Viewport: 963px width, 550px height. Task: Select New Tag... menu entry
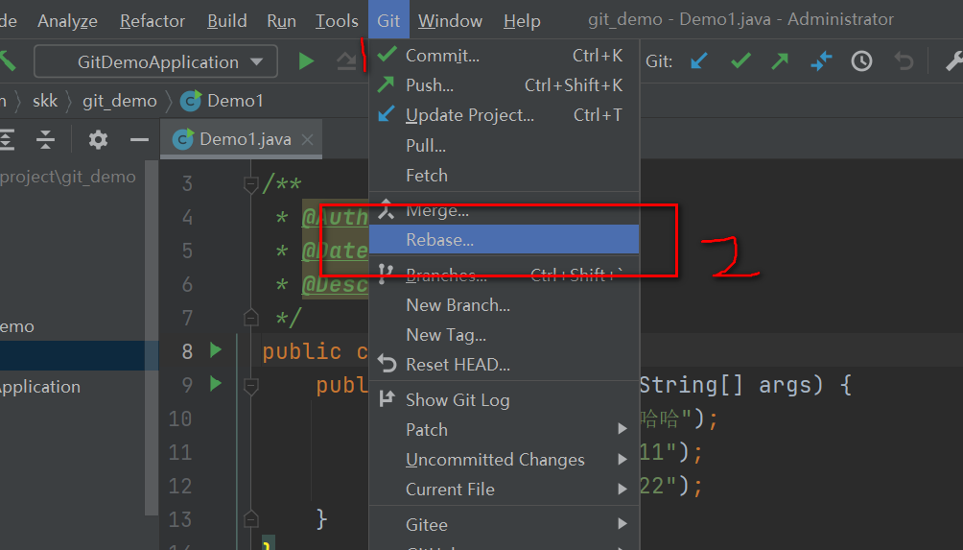[x=504, y=335]
